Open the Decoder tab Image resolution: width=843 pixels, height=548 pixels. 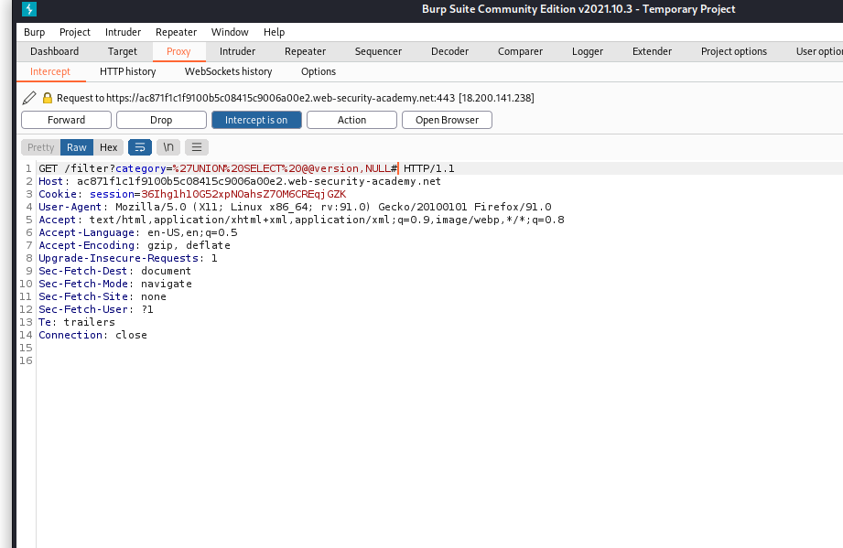tap(450, 51)
